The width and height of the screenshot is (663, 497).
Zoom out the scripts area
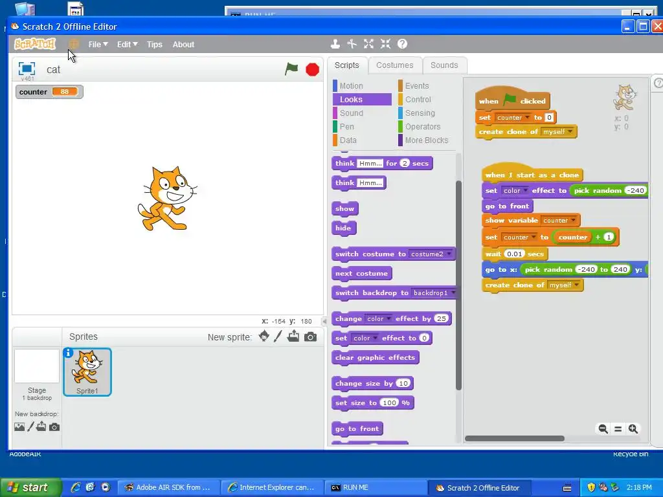[x=603, y=429]
